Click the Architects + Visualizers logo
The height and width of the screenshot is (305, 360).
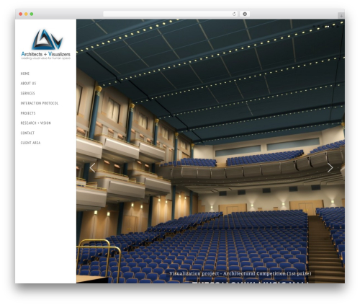point(45,45)
